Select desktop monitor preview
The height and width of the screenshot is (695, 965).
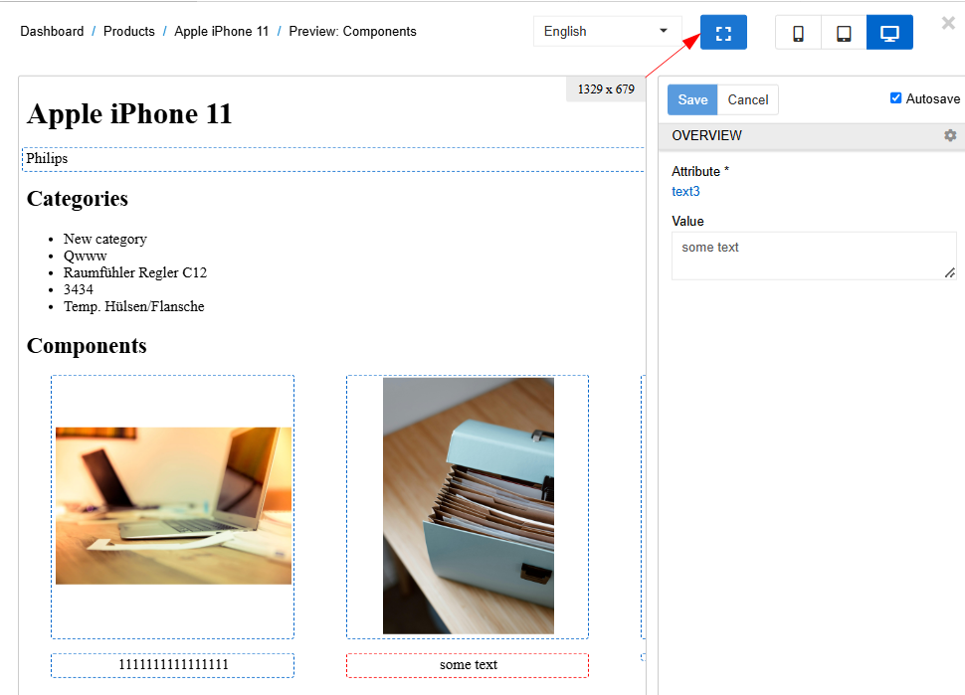[889, 33]
